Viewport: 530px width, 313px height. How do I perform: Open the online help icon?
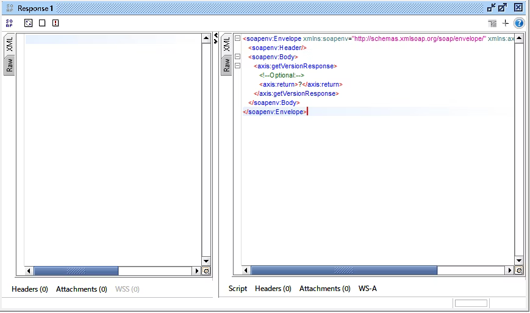[519, 23]
